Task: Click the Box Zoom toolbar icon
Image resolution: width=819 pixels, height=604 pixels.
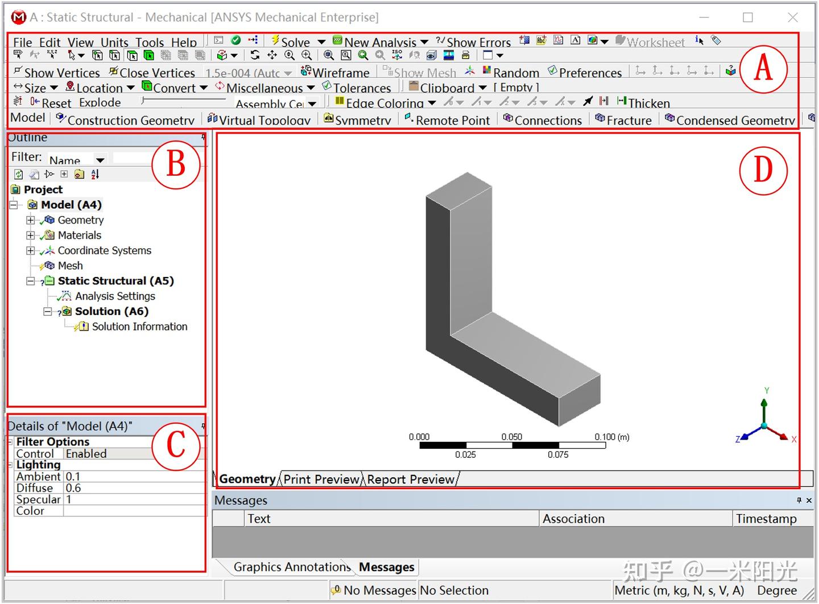Action: [345, 55]
